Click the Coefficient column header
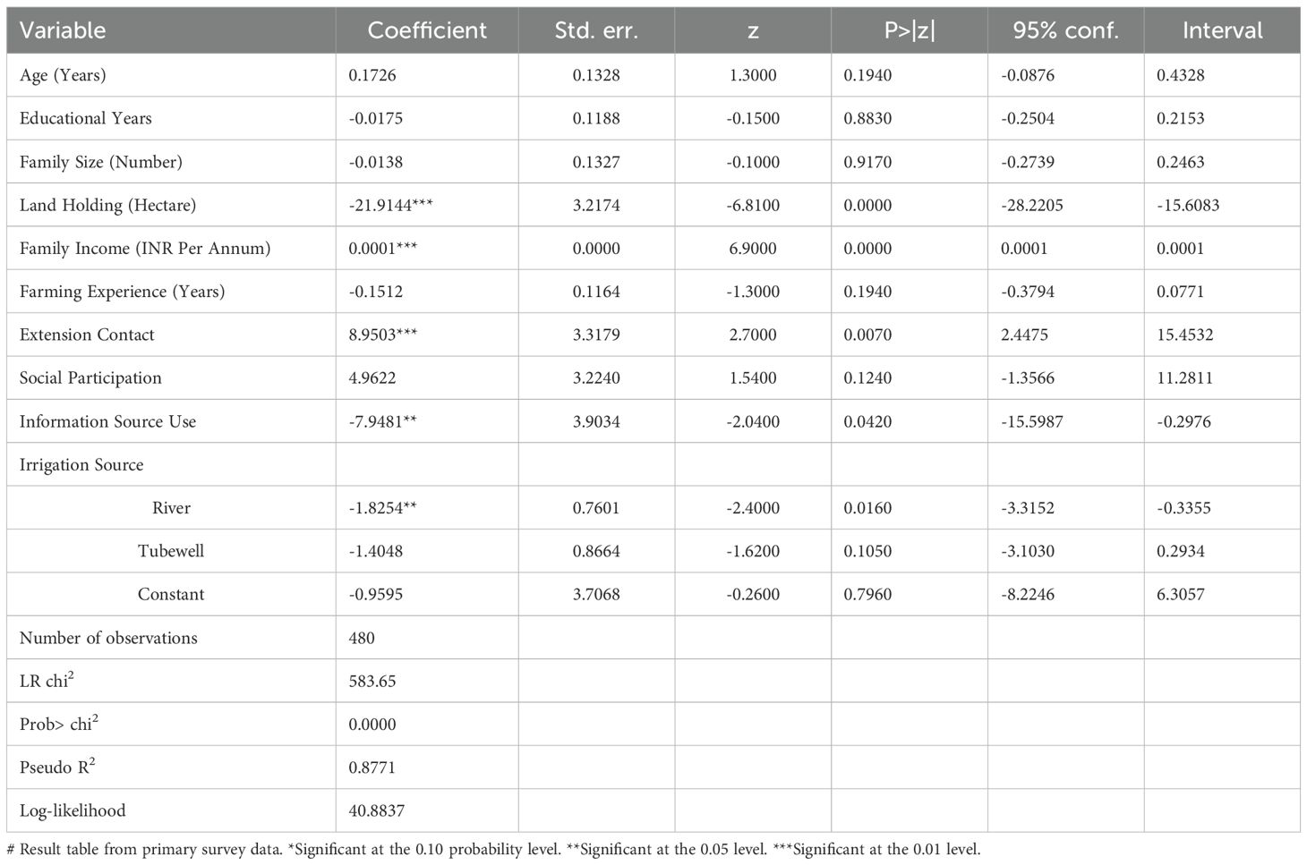1307x865 pixels. (x=427, y=30)
